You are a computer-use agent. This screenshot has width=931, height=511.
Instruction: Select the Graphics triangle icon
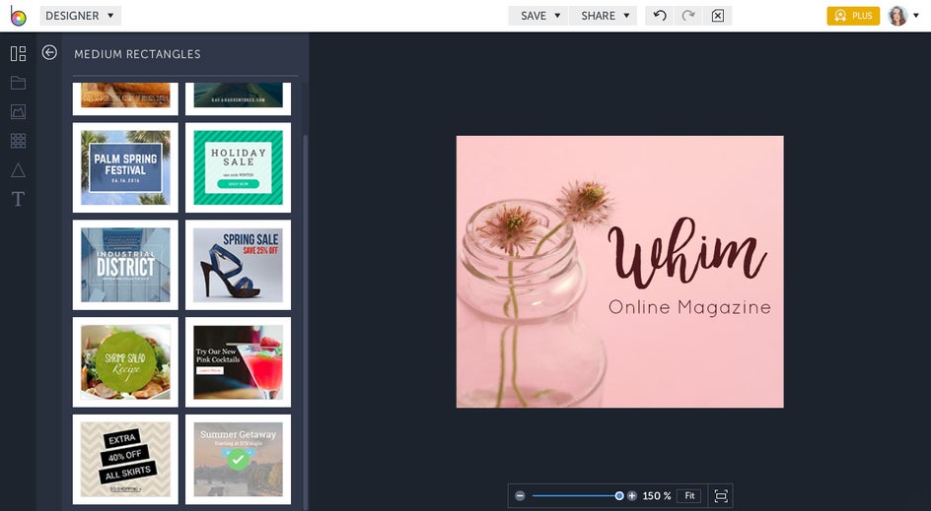pos(18,170)
